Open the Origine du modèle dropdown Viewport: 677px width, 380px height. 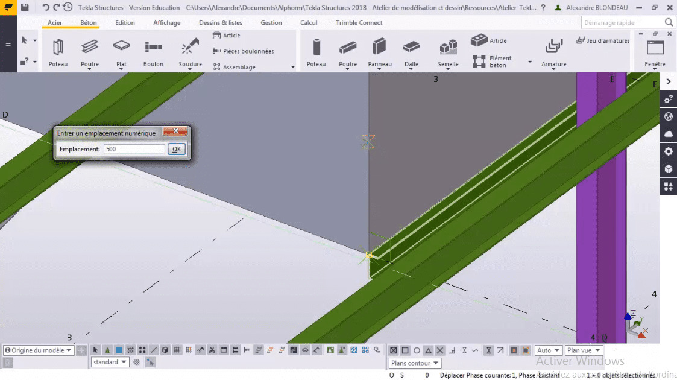pyautogui.click(x=38, y=350)
